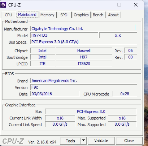Screen dimensions: 148x146
Task: Click the Close button at bottom
Action: click(129, 141)
